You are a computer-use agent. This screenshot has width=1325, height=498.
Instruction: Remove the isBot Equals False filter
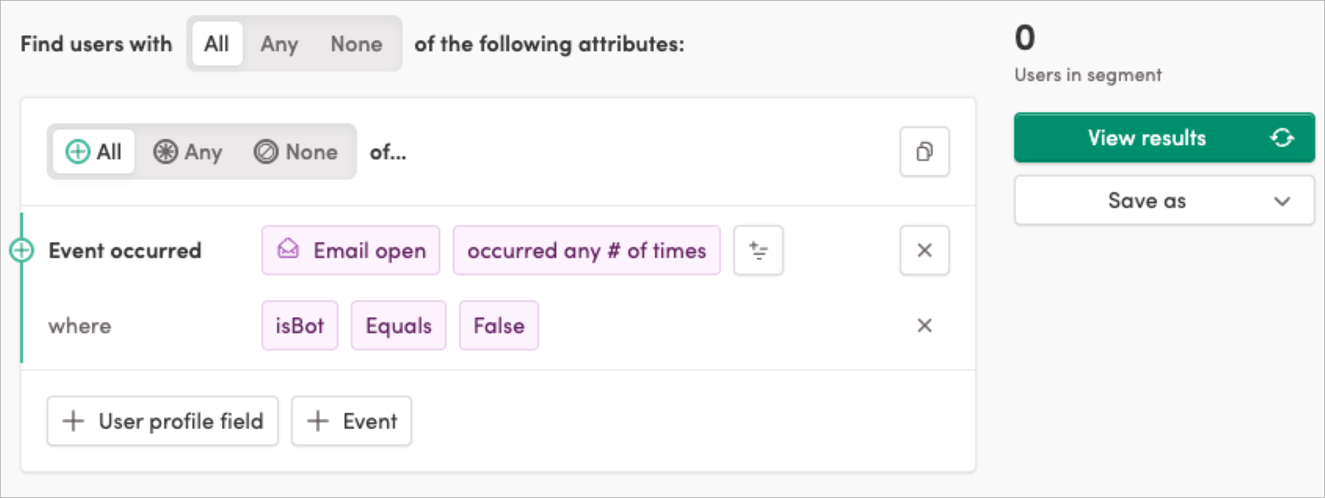924,326
